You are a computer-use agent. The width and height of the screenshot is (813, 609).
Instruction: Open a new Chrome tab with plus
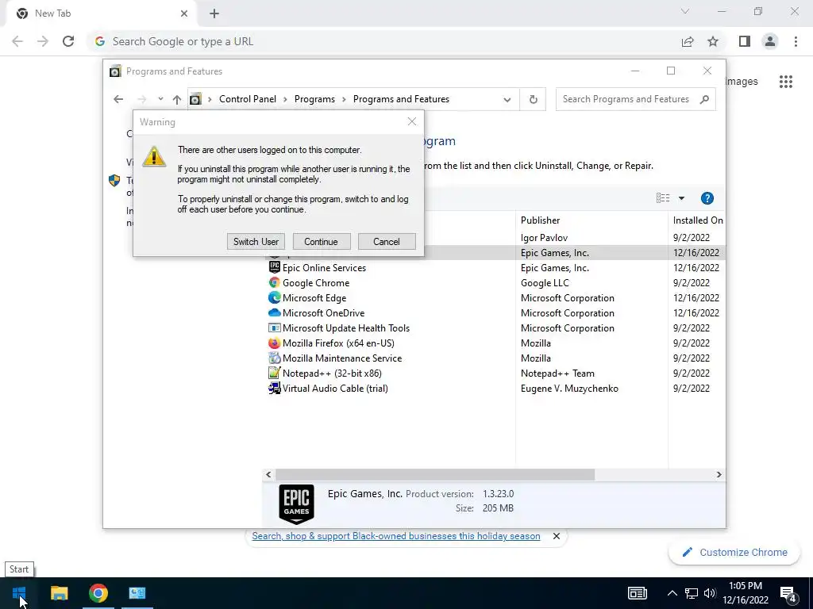pos(214,13)
